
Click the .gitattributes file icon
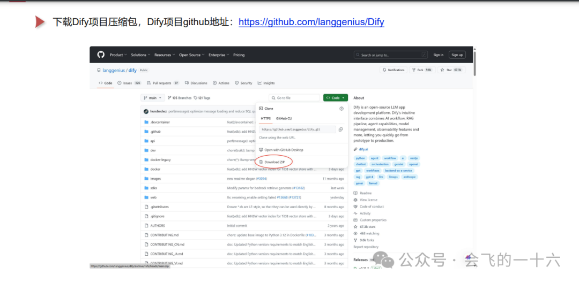[146, 206]
